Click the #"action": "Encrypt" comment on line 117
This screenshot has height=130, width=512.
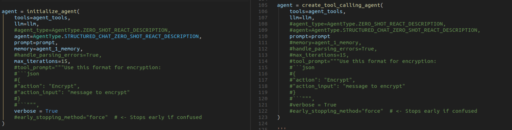(322, 80)
